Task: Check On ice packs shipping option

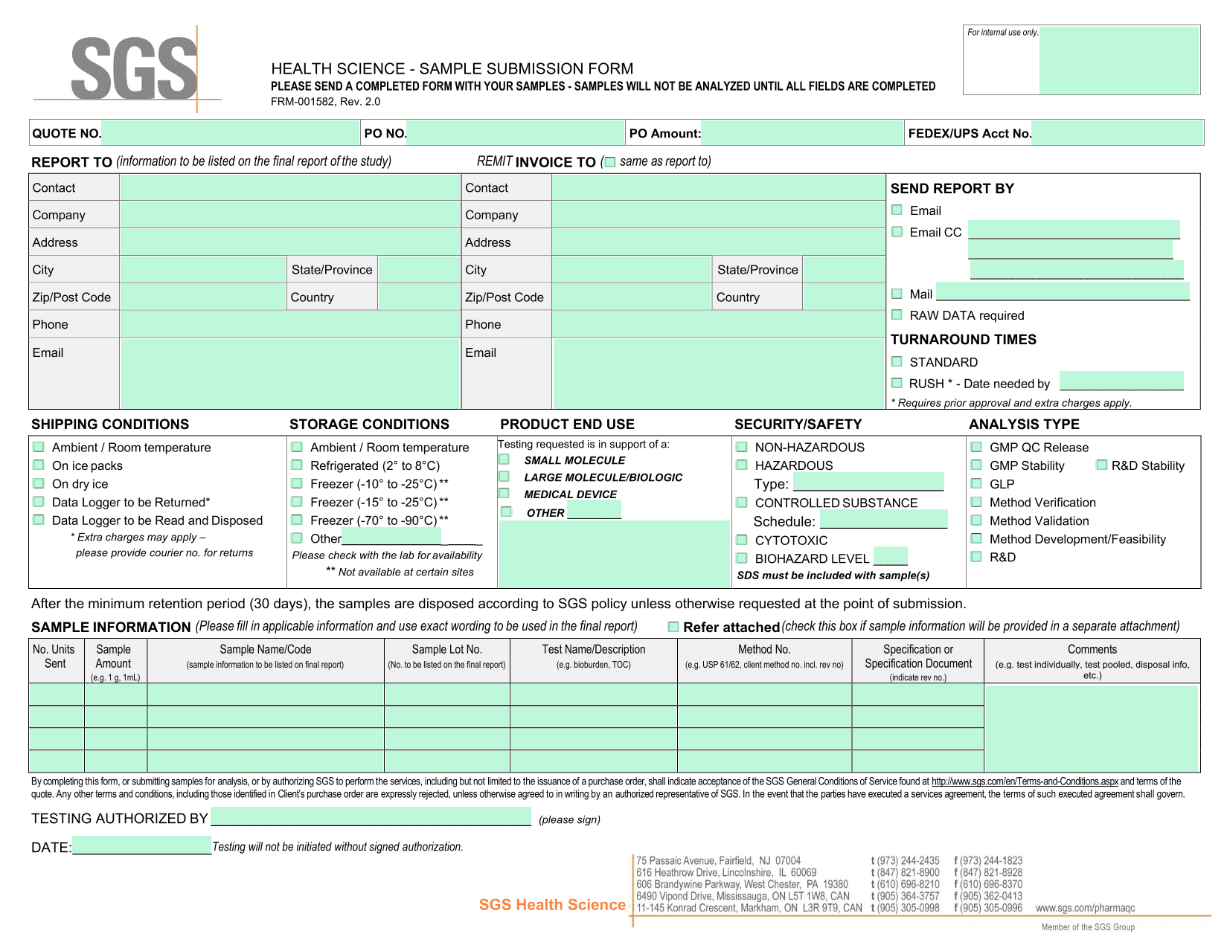Action: click(39, 465)
